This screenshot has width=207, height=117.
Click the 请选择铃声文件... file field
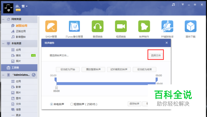click(x=59, y=56)
